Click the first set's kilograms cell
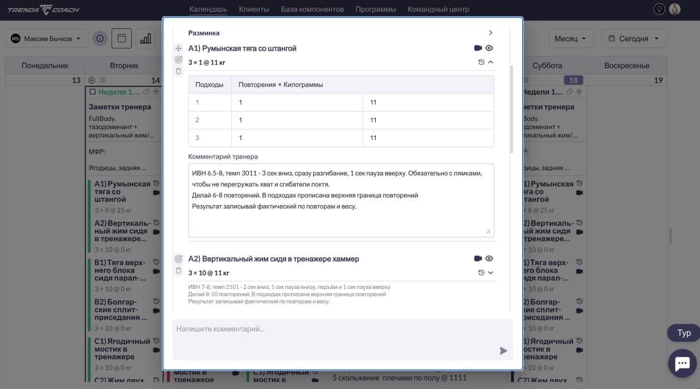The height and width of the screenshot is (389, 700). click(428, 102)
